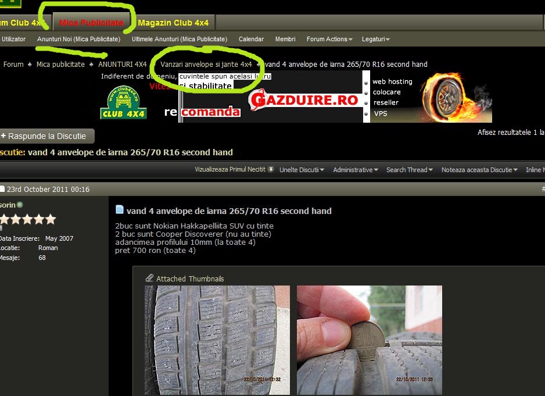The image size is (545, 396).
Task: Expand the Administrative dropdown
Action: point(355,170)
